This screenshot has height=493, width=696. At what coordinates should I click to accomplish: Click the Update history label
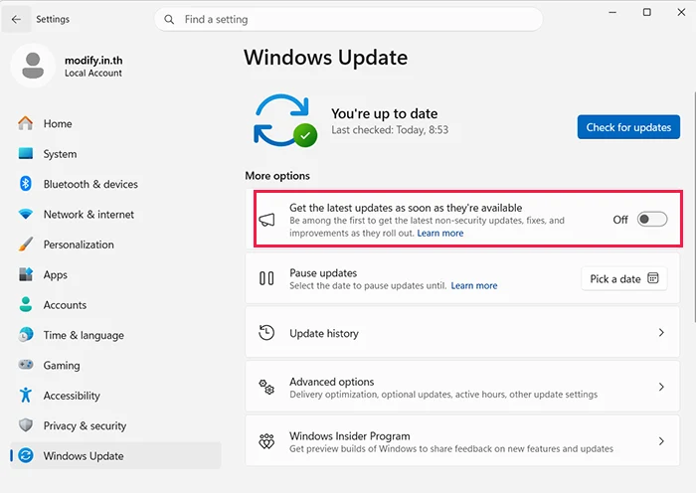tap(324, 334)
